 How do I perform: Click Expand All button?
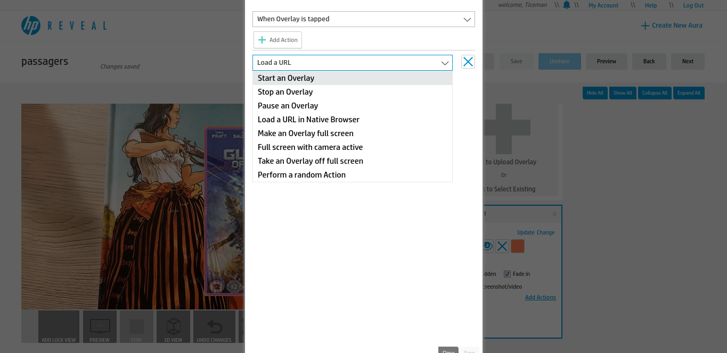click(689, 93)
